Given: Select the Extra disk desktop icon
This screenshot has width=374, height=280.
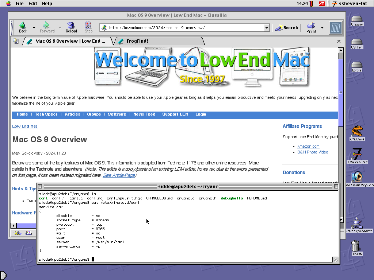Looking at the screenshot, I should coord(356,67).
